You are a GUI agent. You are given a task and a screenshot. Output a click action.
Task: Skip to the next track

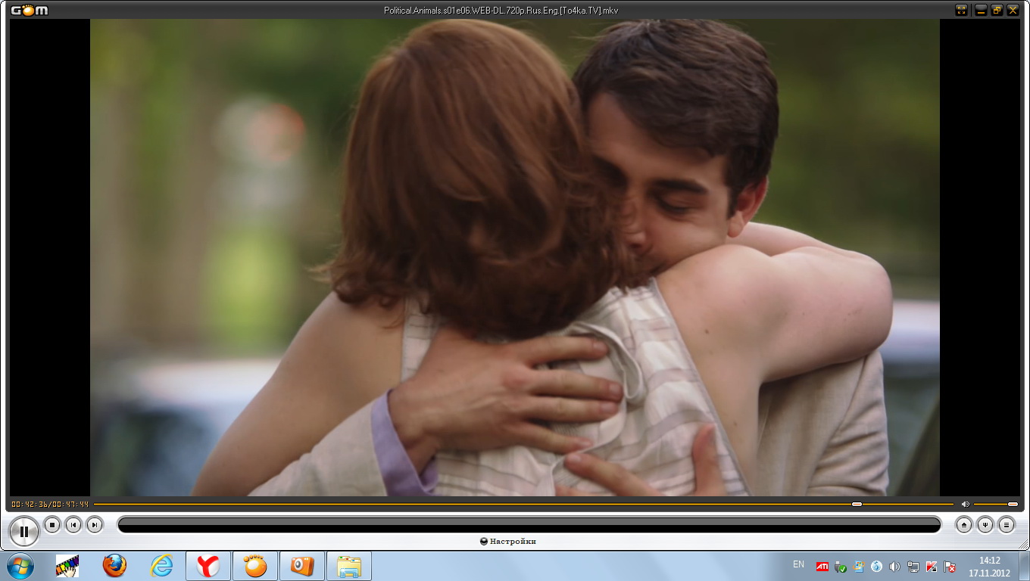pos(94,524)
